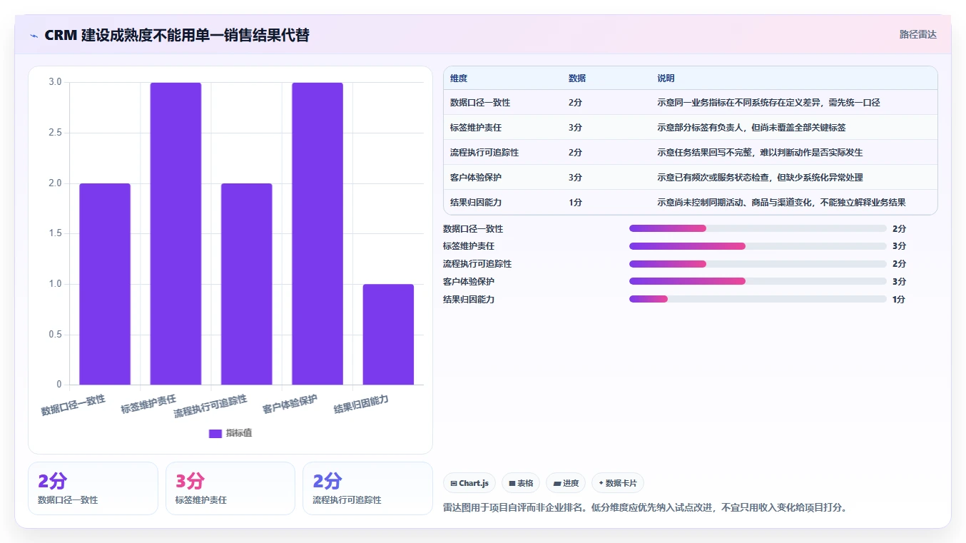Click the 结果归因能力 x-axis label

tap(361, 404)
